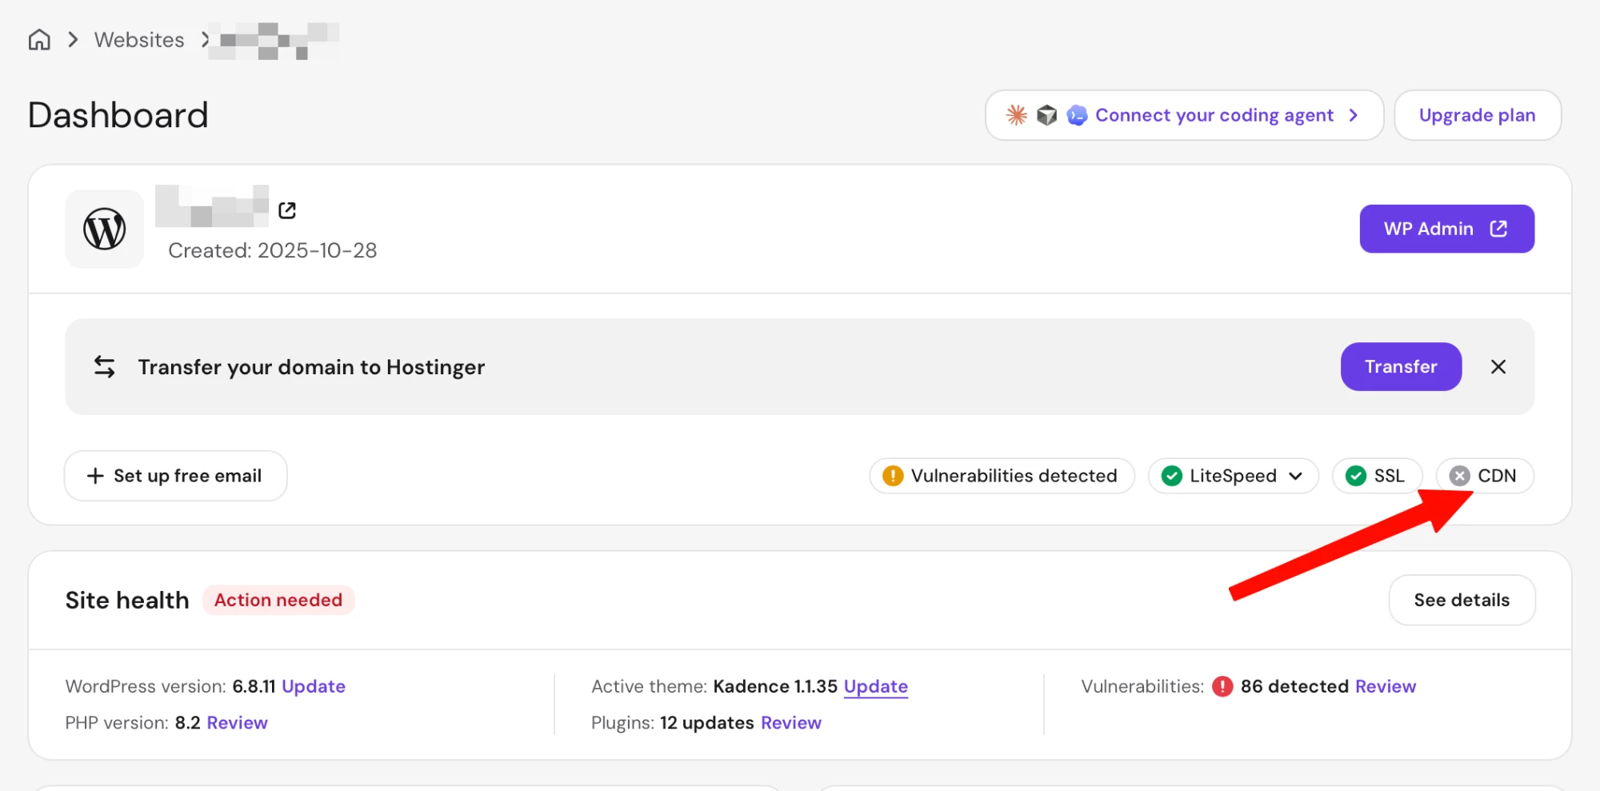Click the SSL status badge

pyautogui.click(x=1377, y=476)
